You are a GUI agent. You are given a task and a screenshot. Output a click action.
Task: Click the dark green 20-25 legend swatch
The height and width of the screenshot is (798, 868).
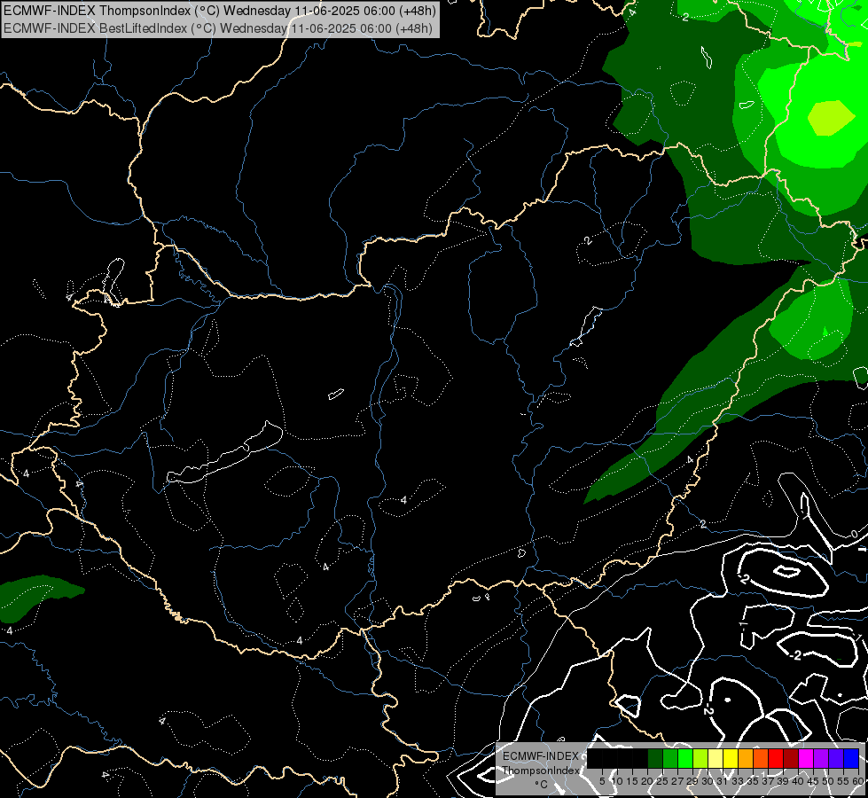655,758
